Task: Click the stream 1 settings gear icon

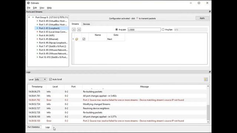Action: (x=77, y=39)
